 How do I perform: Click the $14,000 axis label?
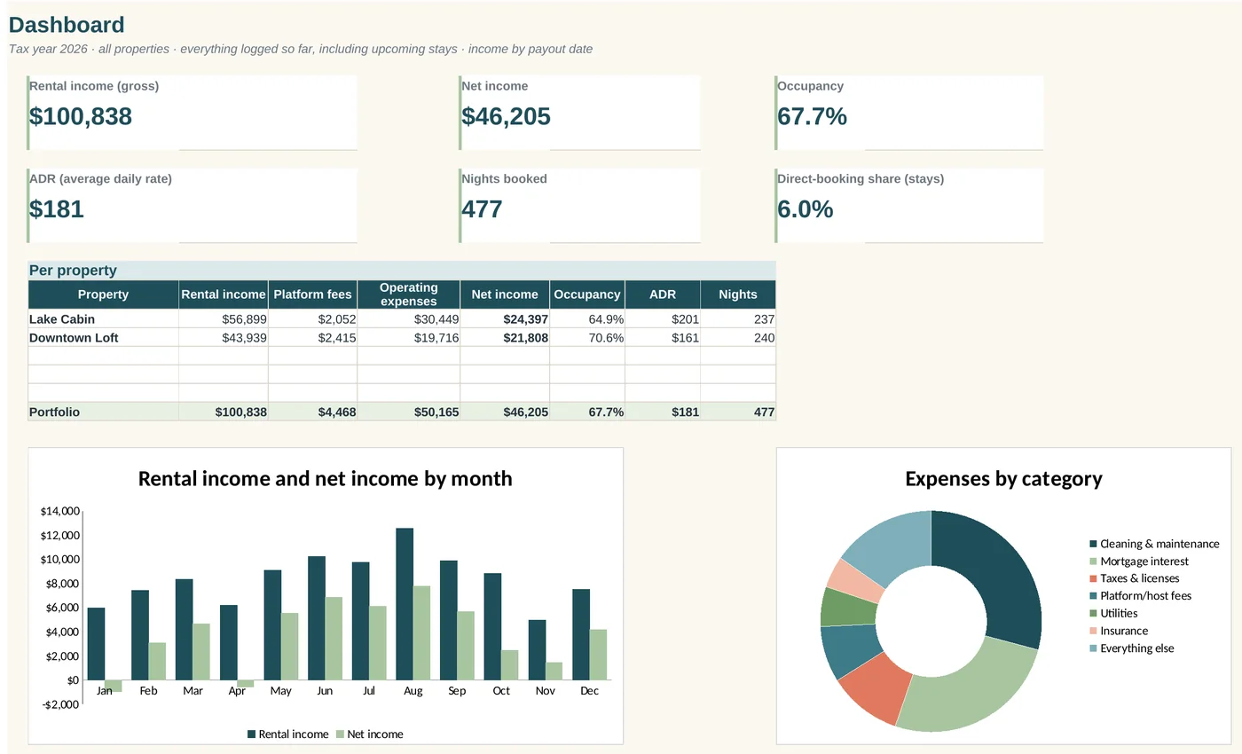click(x=60, y=512)
